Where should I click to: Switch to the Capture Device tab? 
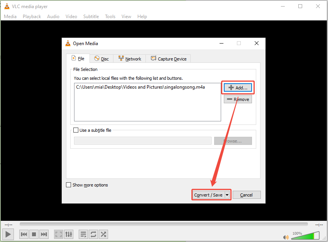click(168, 59)
